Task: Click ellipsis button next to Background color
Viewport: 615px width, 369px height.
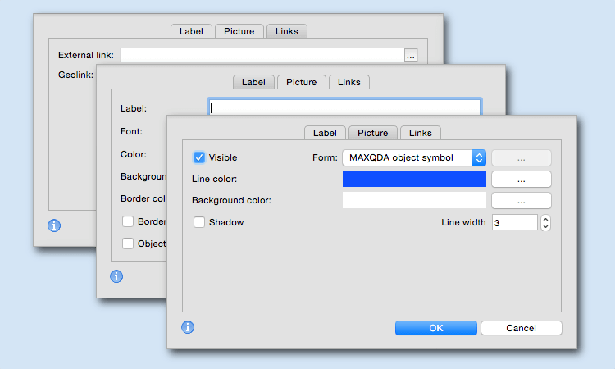Action: (x=522, y=200)
